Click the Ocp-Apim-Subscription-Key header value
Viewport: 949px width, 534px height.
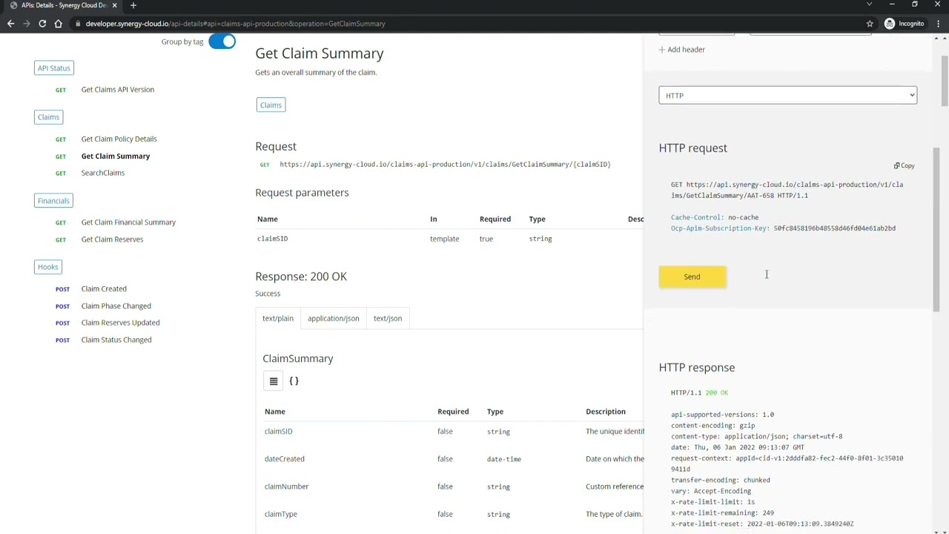(835, 228)
